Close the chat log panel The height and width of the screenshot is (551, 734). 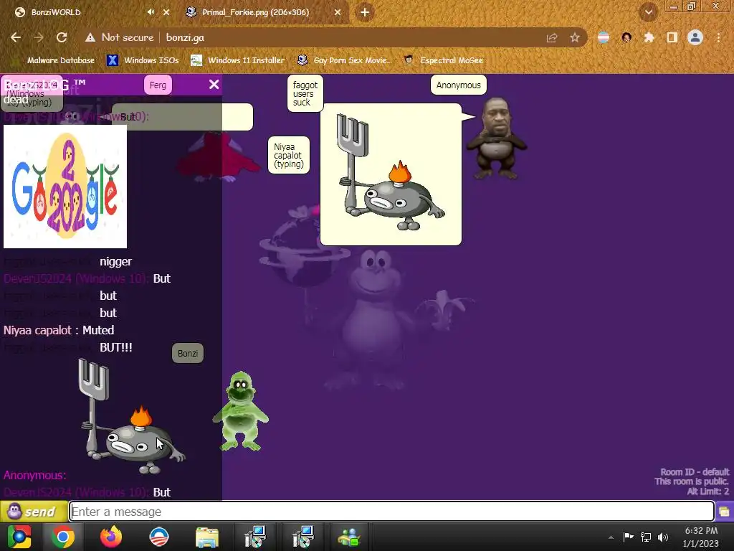click(x=214, y=85)
